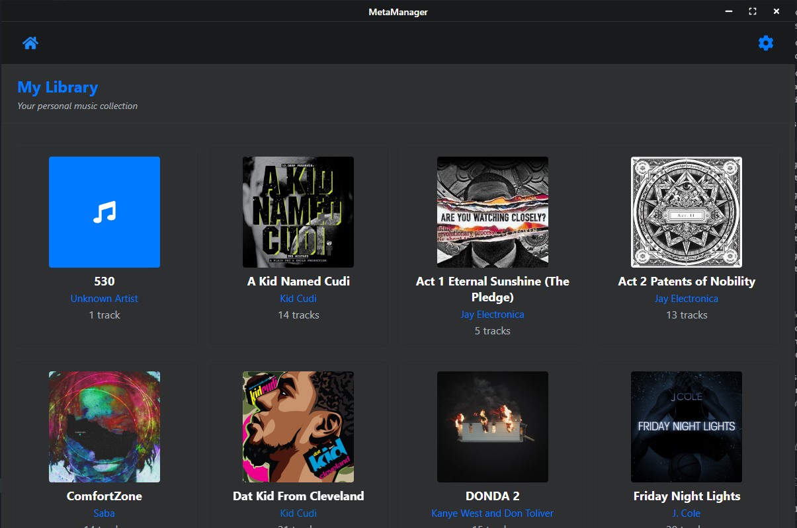Open the Saba artist link
The width and height of the screenshot is (797, 528).
[105, 513]
